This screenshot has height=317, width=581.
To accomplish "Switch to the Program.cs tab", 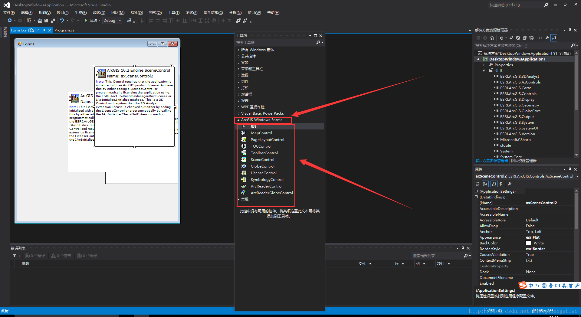I will point(64,30).
